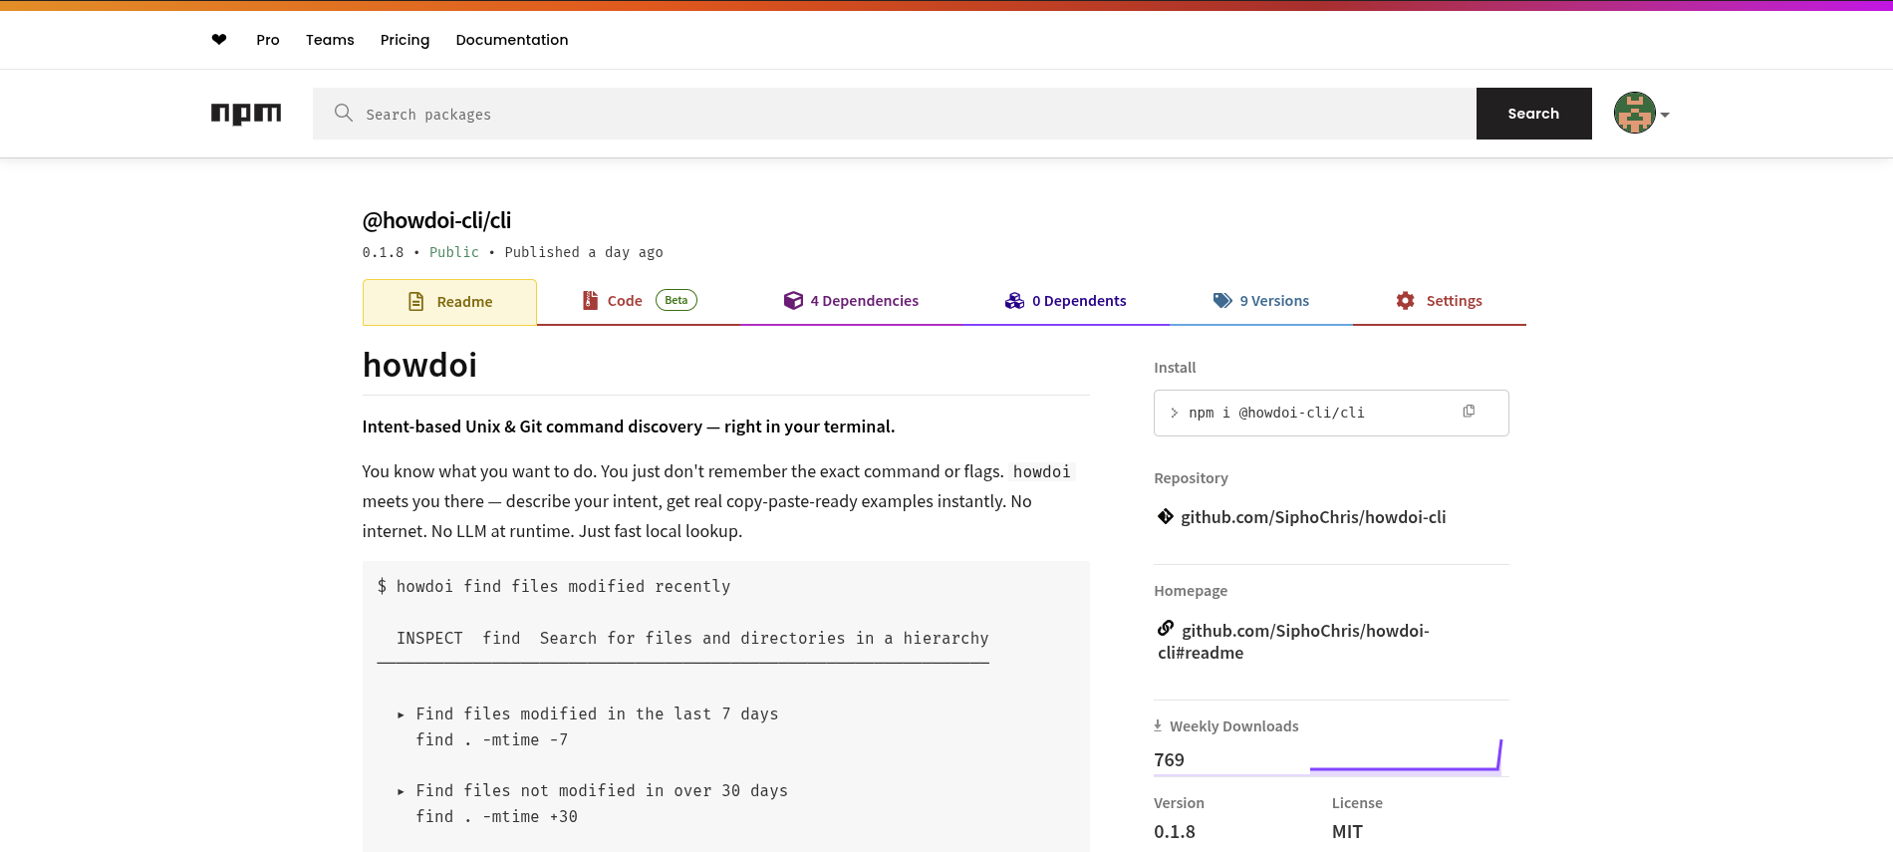Screen dimensions: 1893x852
Task: Switch to the Readme tab
Action: 449,302
